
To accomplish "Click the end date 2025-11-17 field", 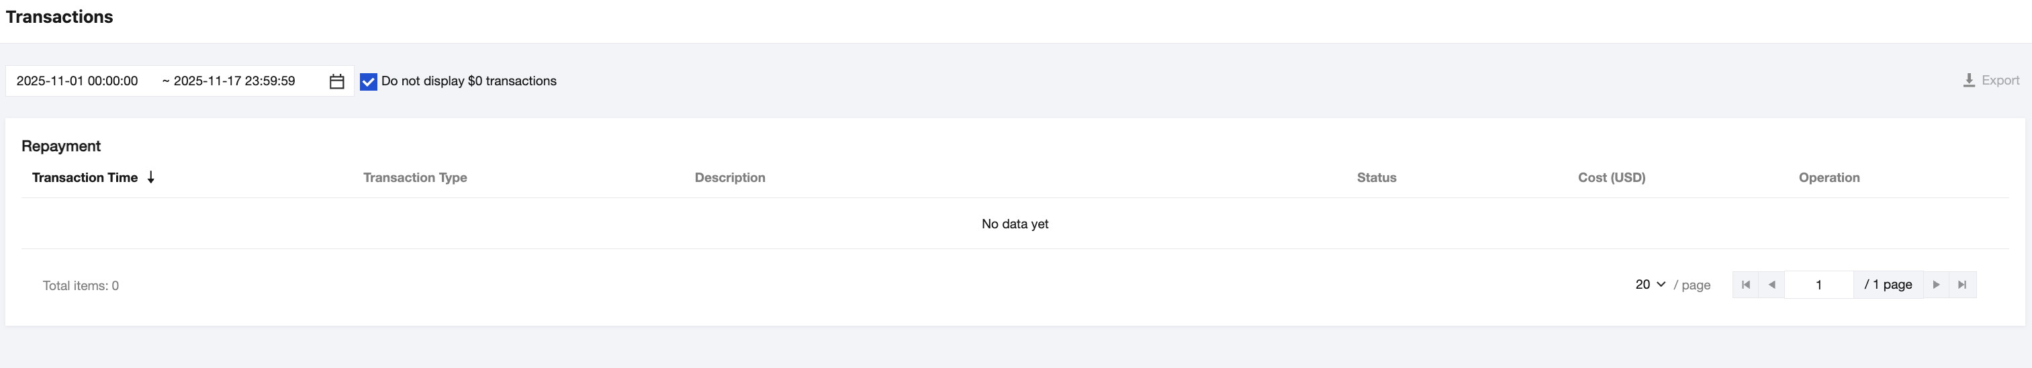I will tap(234, 81).
